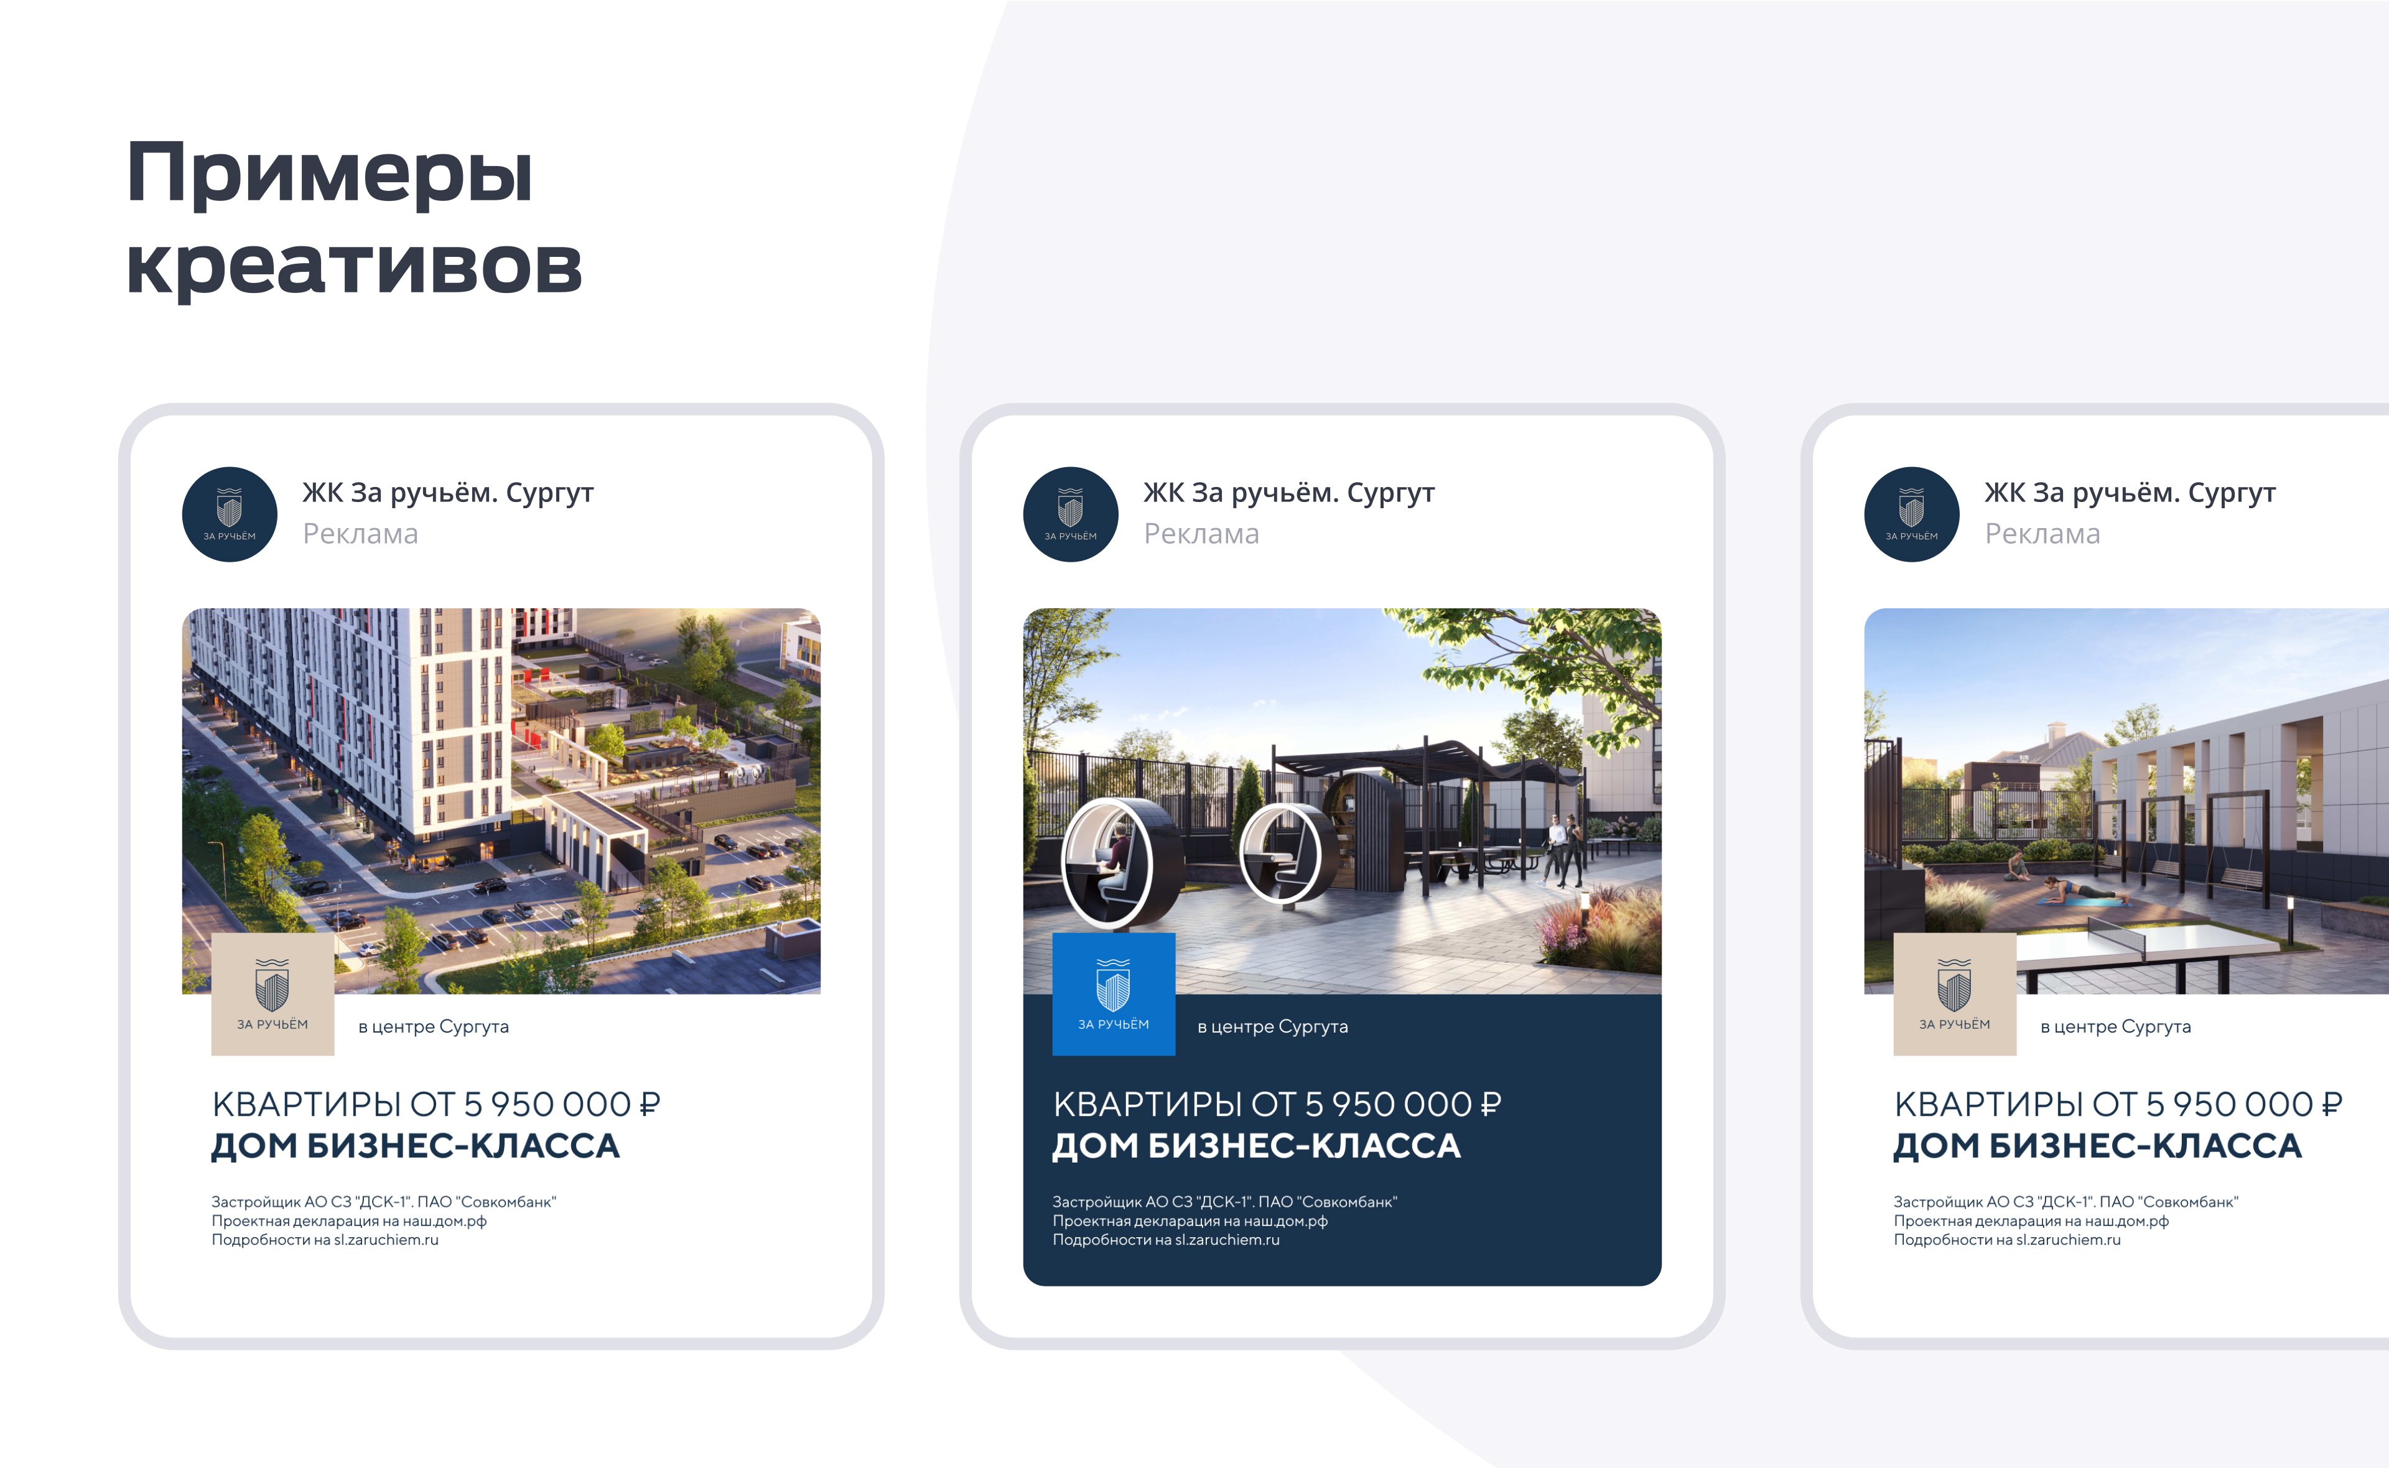2389x1468 pixels.
Task: Click first card's account name ЖК За ручьём
Action: (x=447, y=492)
